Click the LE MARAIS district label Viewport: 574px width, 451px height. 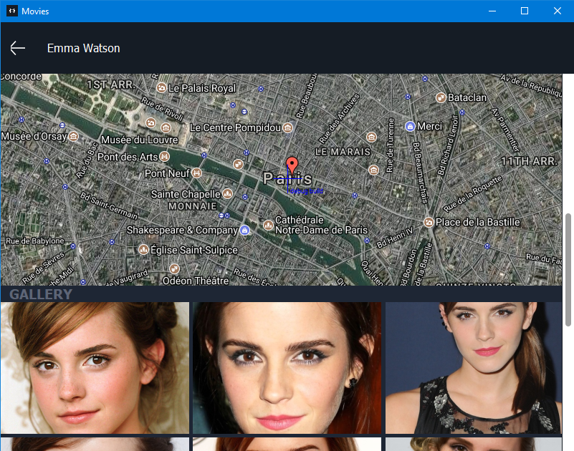(343, 152)
